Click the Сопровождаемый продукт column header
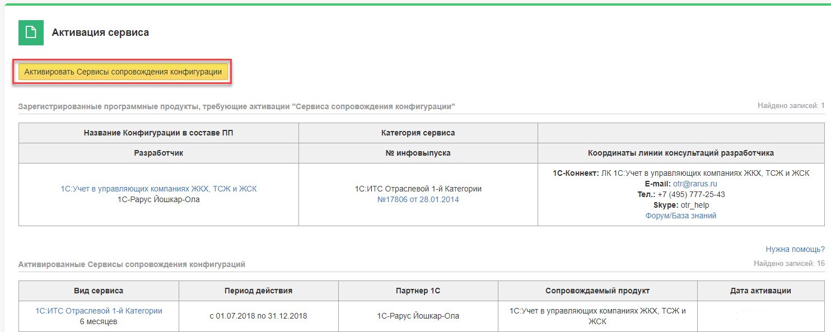The height and width of the screenshot is (332, 831). click(597, 291)
